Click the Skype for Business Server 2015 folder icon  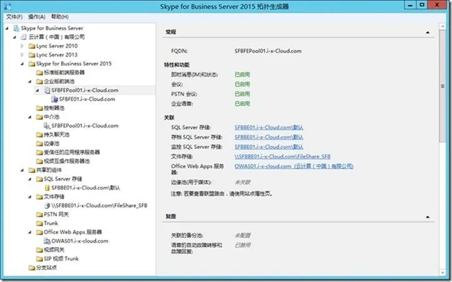32,64
